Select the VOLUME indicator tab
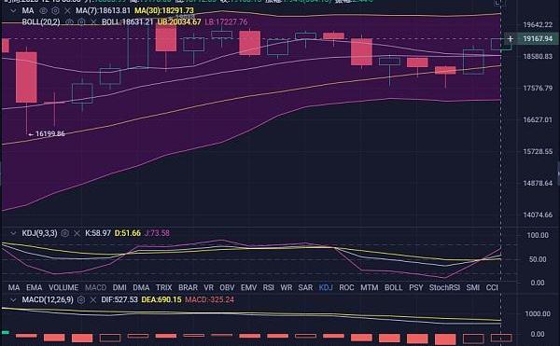 point(63,287)
